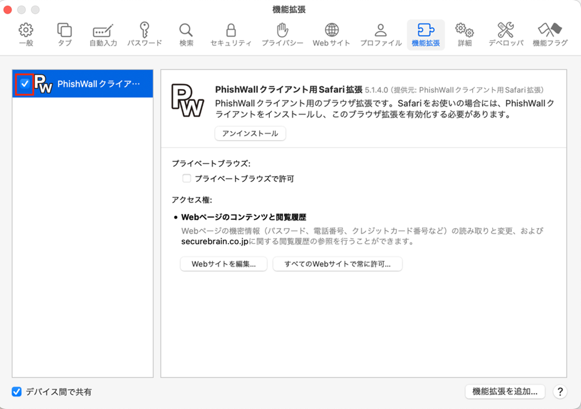581x409 pixels.
Task: Click 機能拡張を追加... button
Action: click(505, 392)
